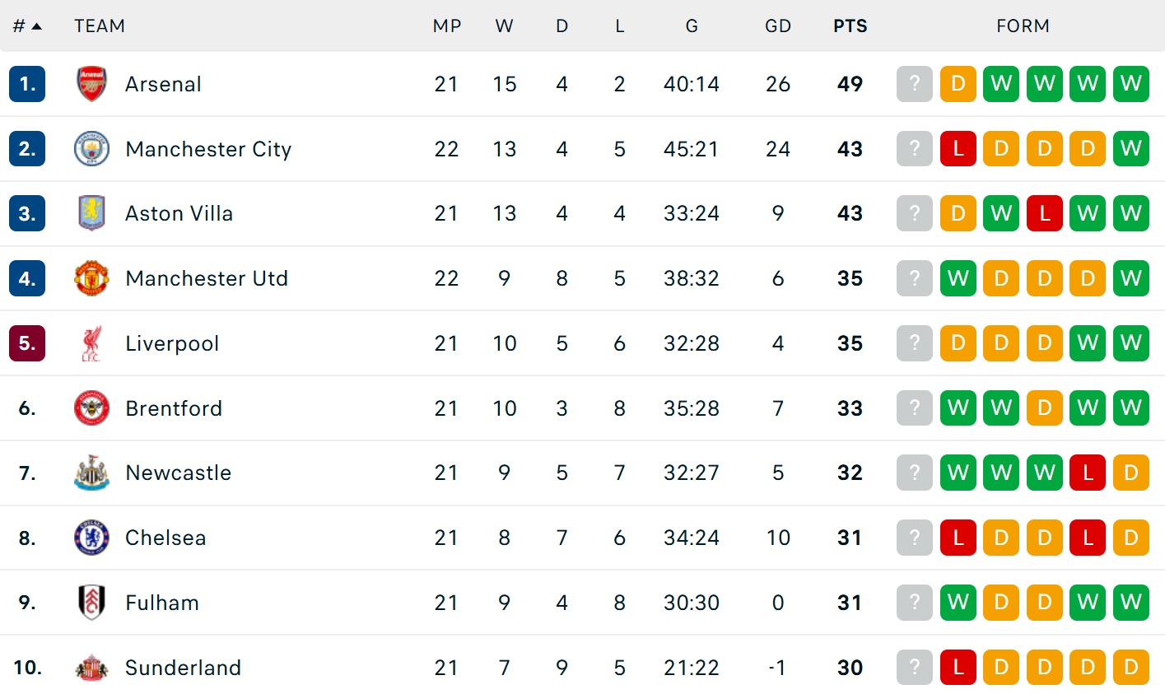Click the Aston Villa crest icon

91,213
